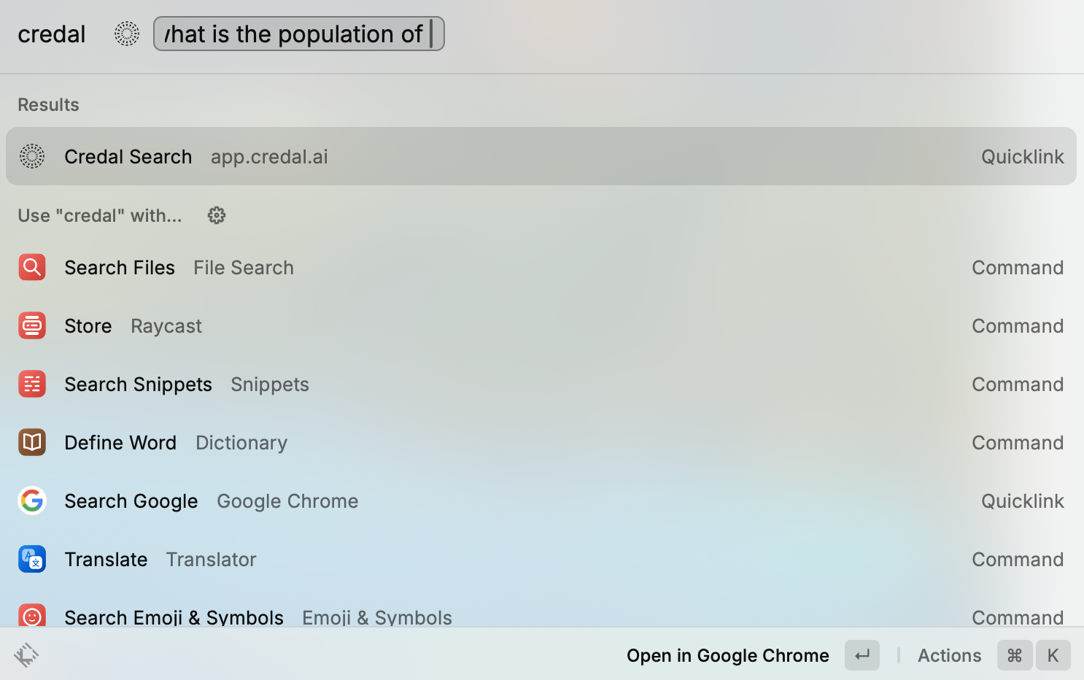Click the Emoji & Symbols smiley icon
1084x680 pixels.
(32, 617)
